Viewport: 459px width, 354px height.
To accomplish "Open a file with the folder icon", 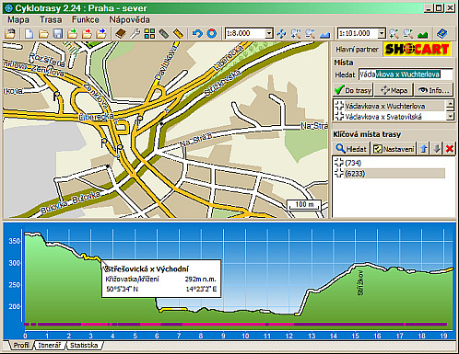I will (43, 33).
